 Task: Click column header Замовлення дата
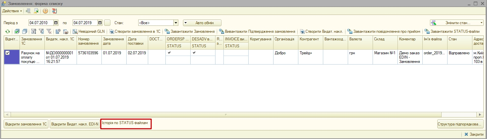[x=114, y=43]
